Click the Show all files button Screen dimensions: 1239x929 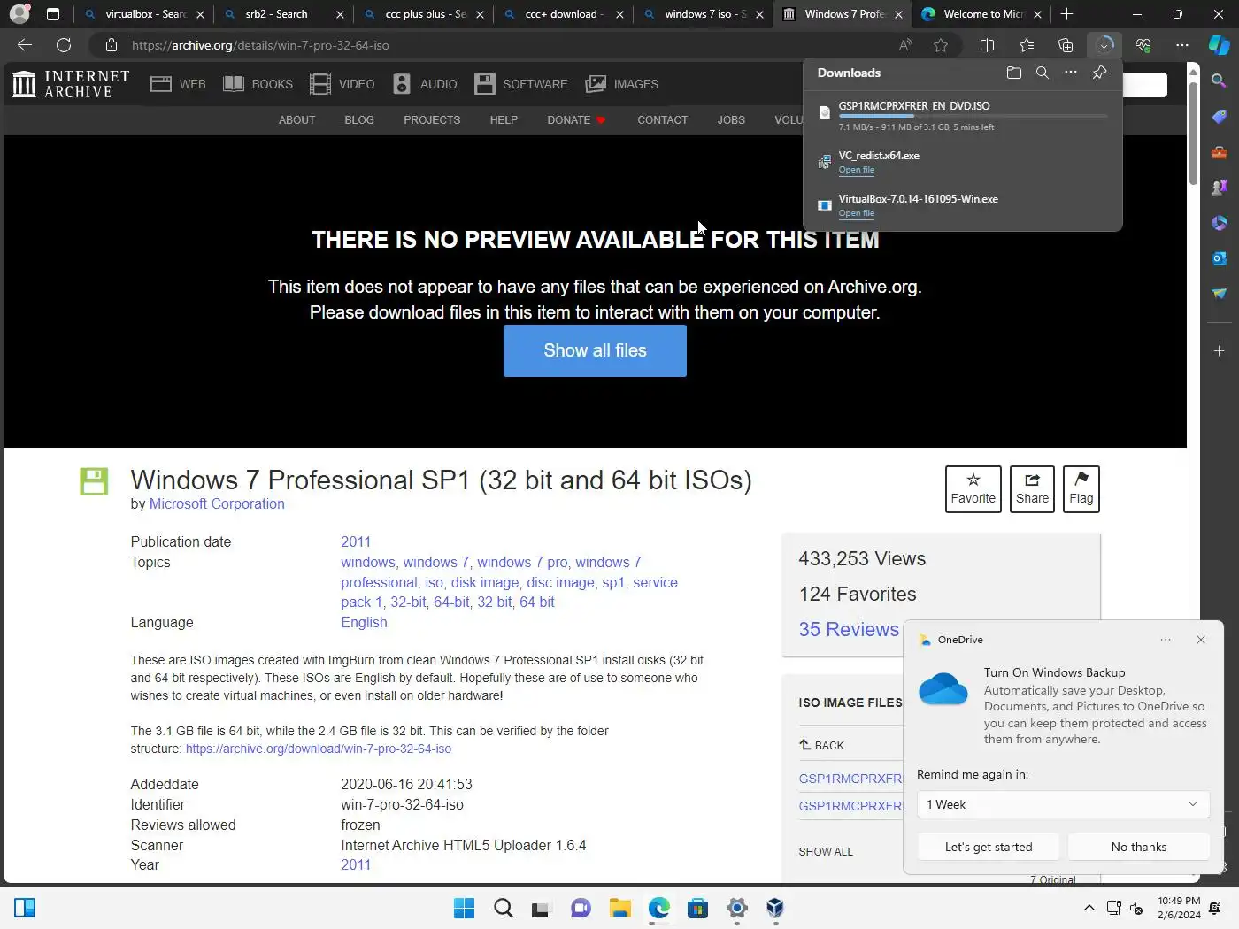pos(595,350)
